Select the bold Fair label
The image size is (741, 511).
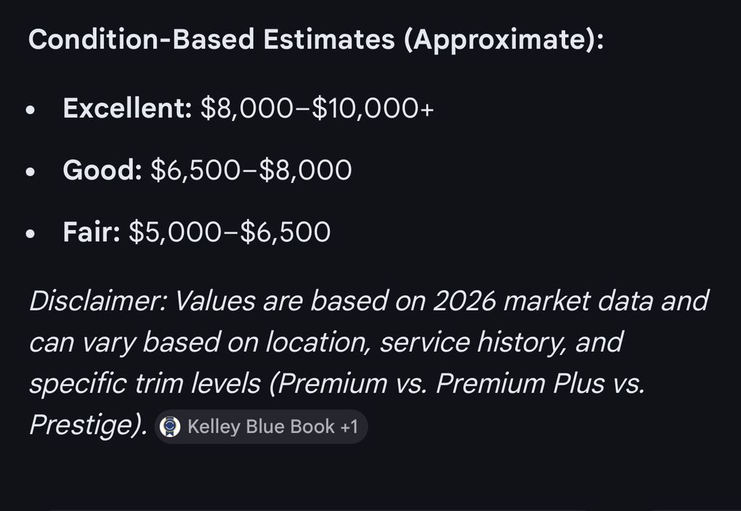(92, 232)
